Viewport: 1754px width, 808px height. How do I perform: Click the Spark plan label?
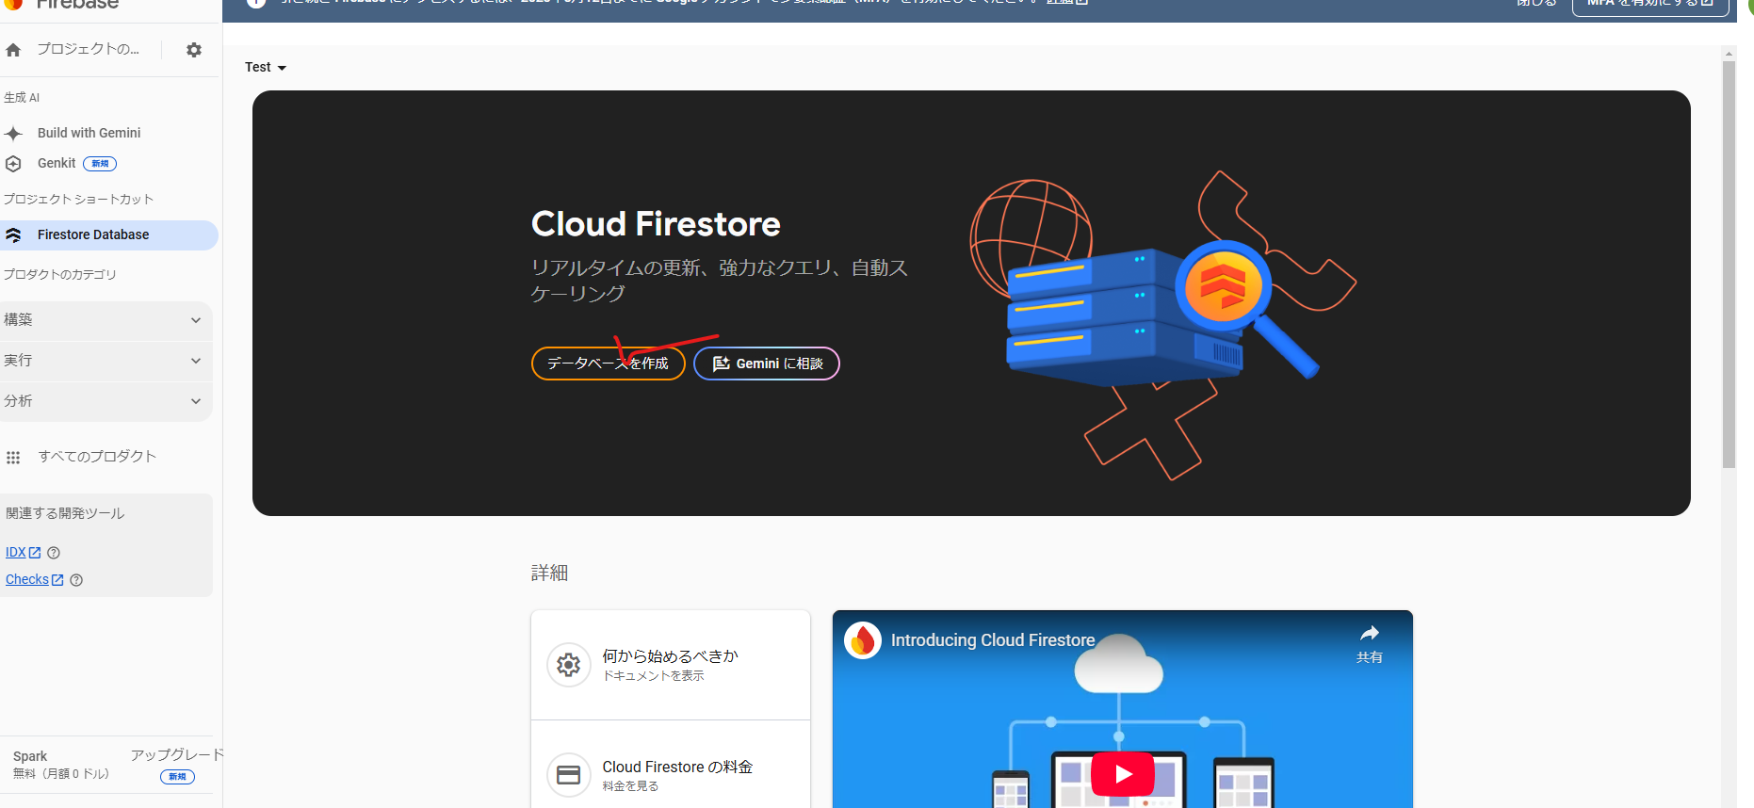point(30,757)
